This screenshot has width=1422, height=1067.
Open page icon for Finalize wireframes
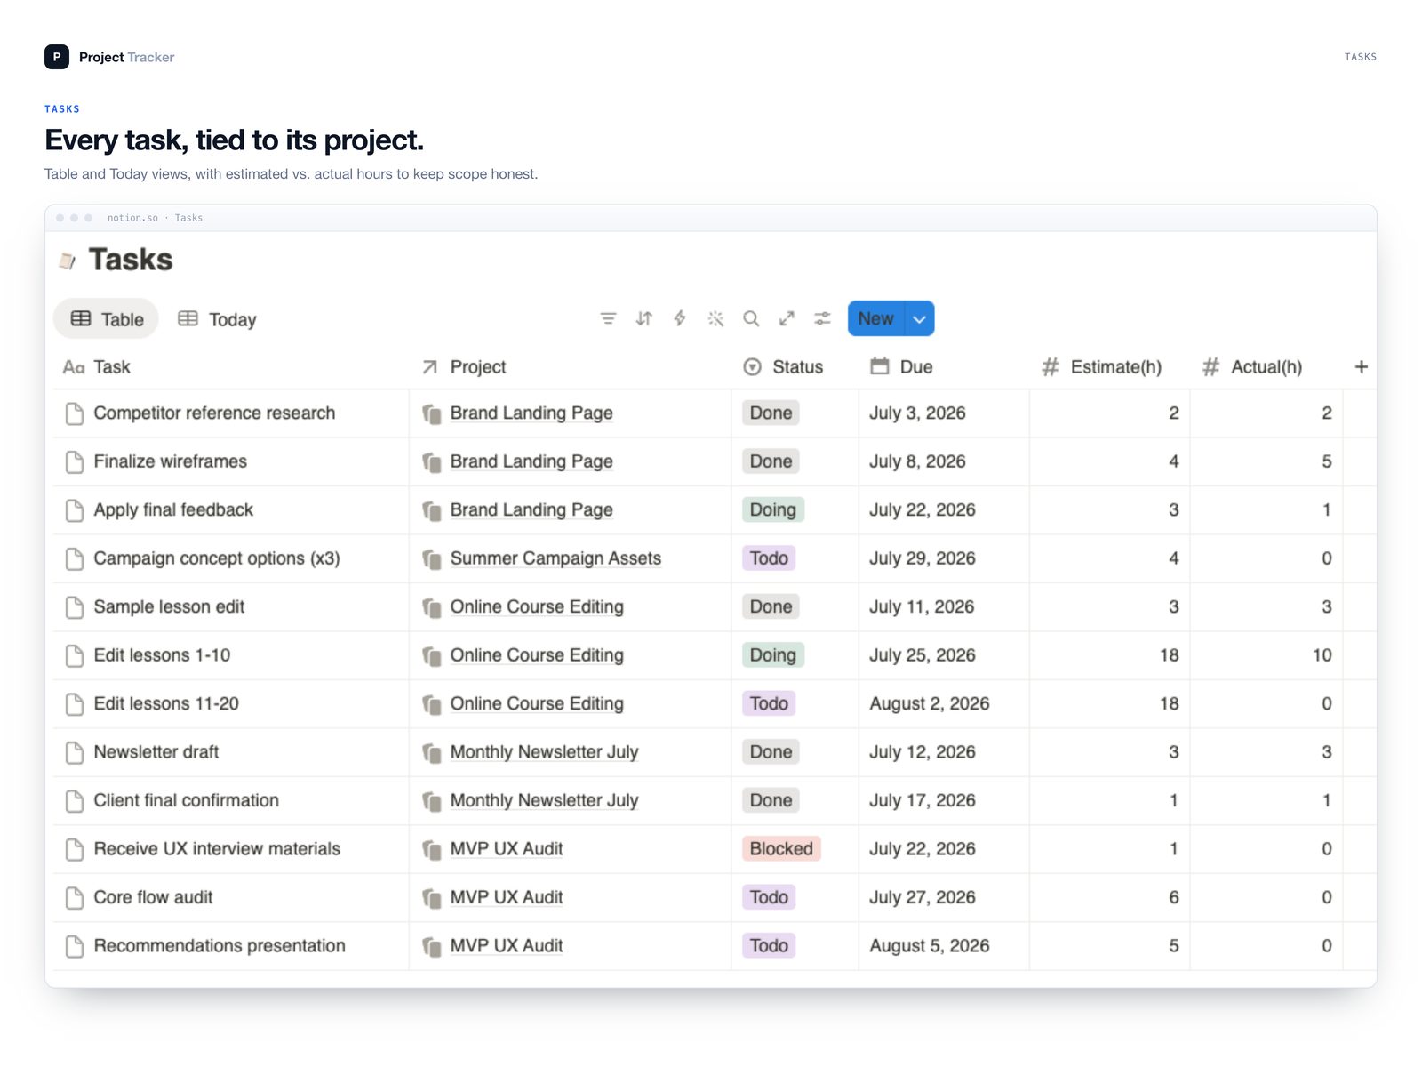(75, 461)
